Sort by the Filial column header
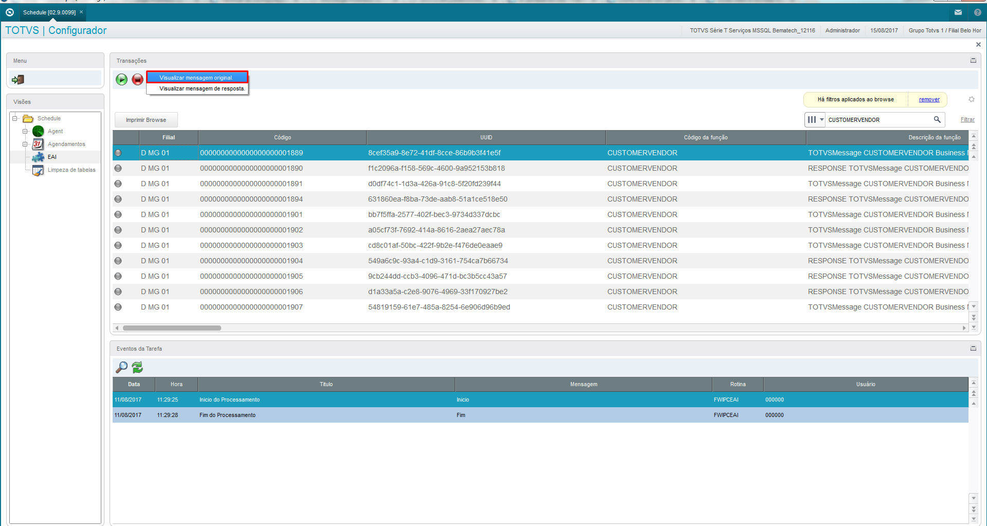The image size is (987, 526). click(x=169, y=137)
